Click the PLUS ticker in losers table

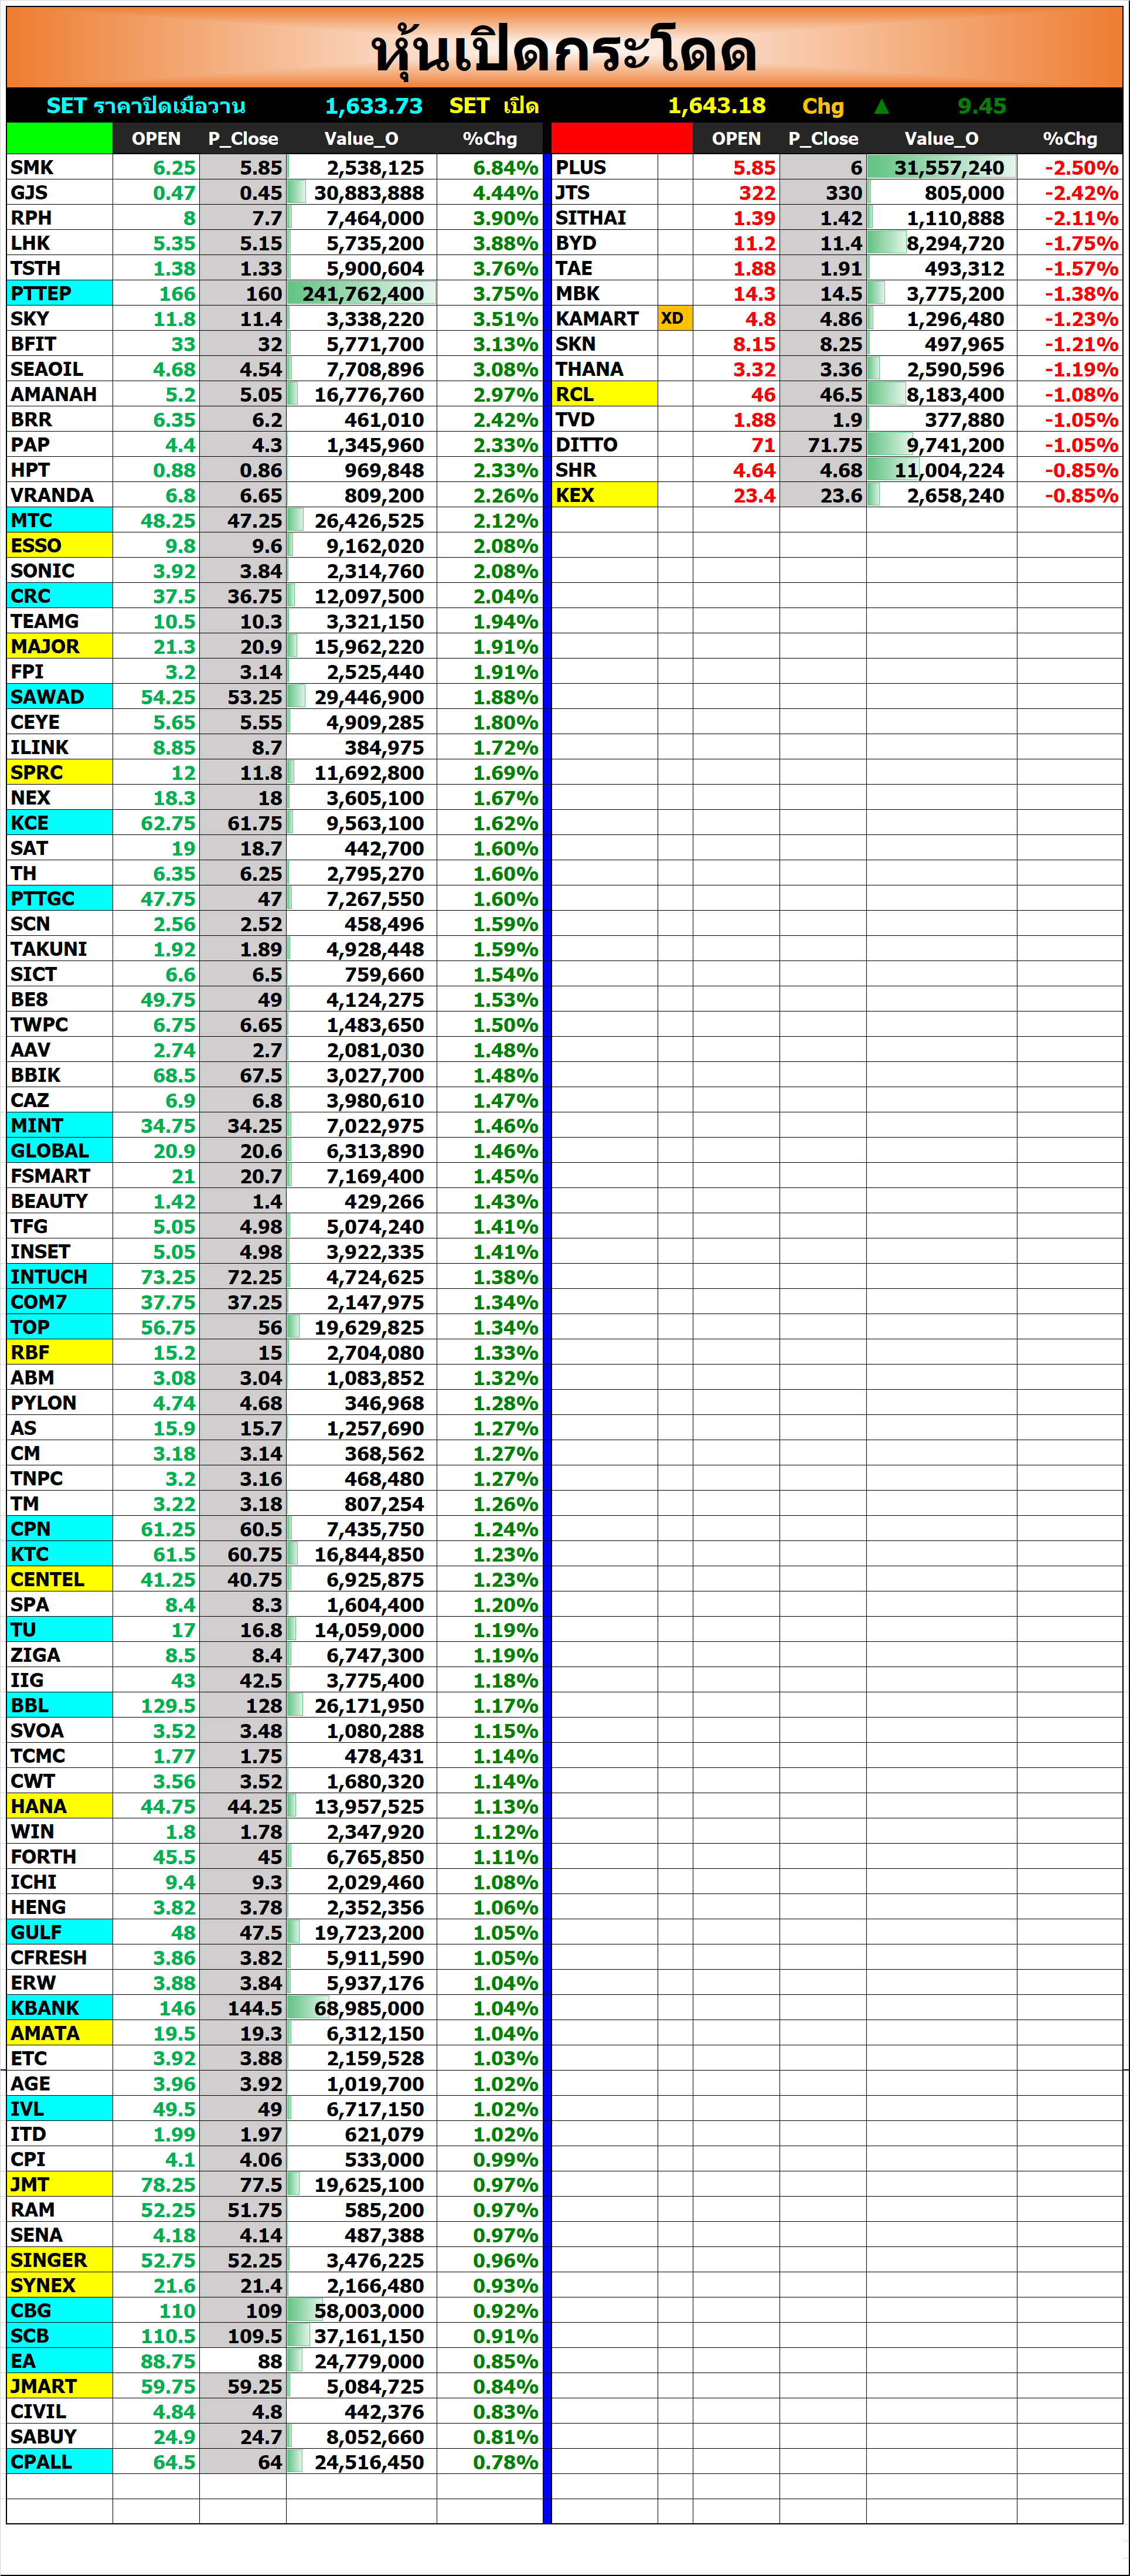click(604, 167)
